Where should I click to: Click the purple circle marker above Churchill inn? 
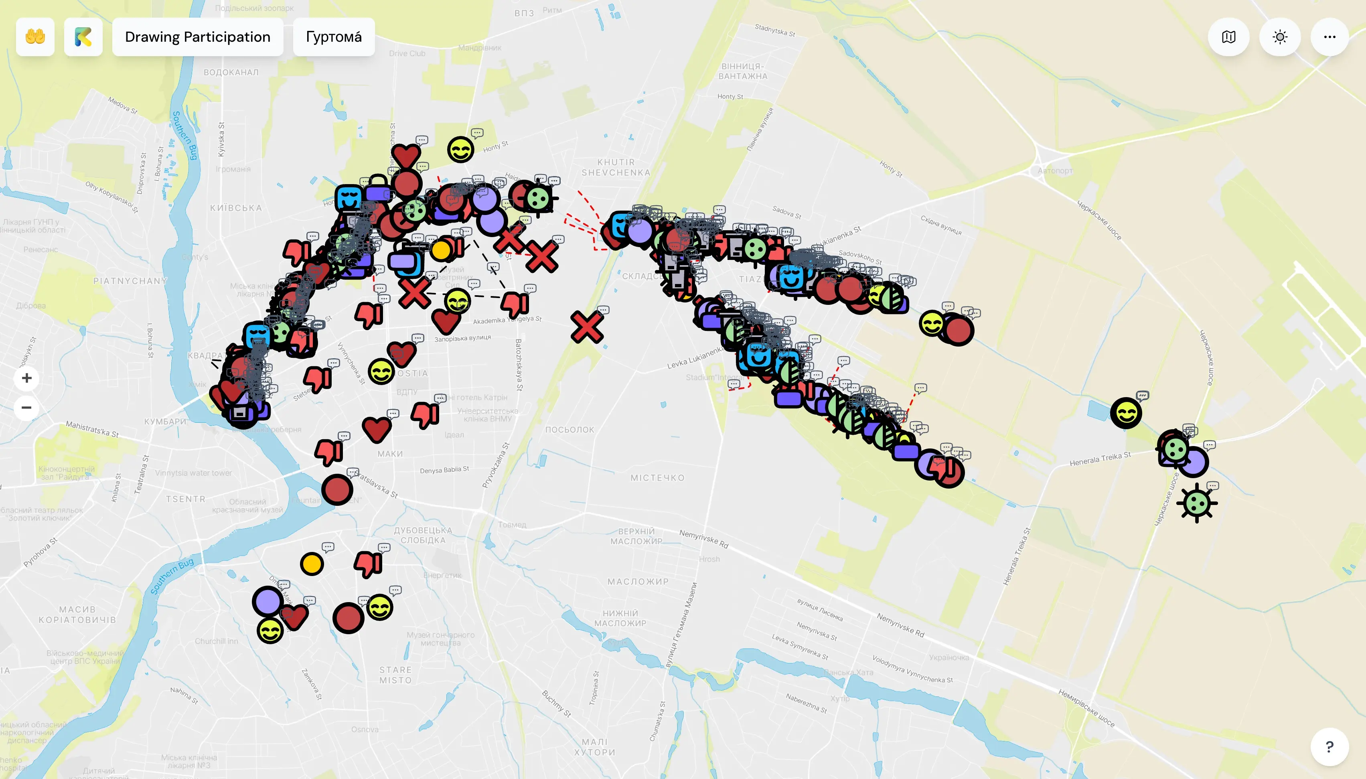coord(268,602)
